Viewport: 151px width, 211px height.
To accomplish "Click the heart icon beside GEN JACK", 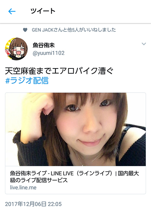I will click(x=25, y=30).
